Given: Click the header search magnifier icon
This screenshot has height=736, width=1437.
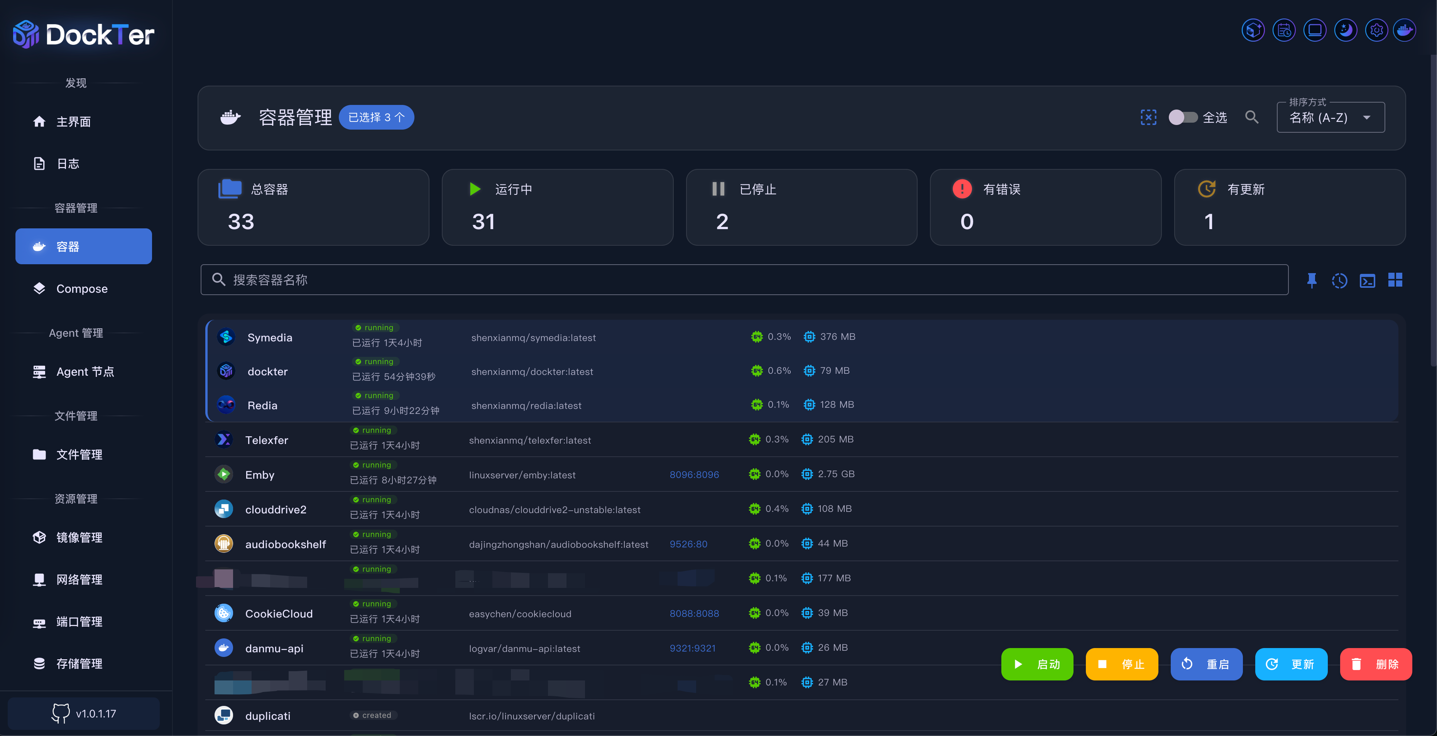Looking at the screenshot, I should pos(1252,117).
